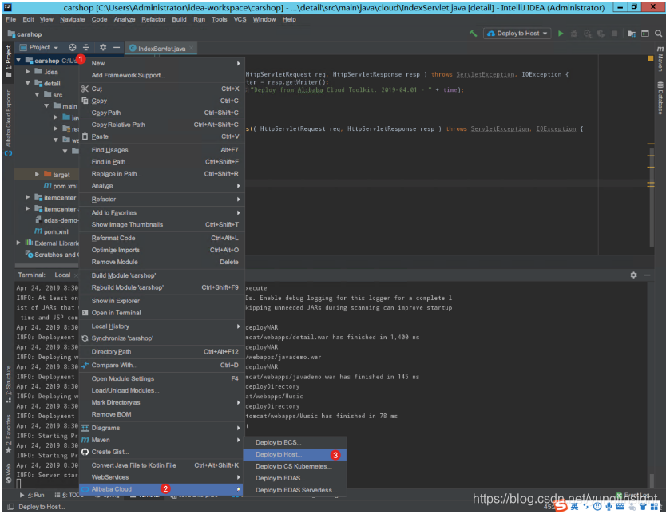The width and height of the screenshot is (666, 514).
Task: Choose Deploy to CS Kubernetes...
Action: [x=295, y=466]
